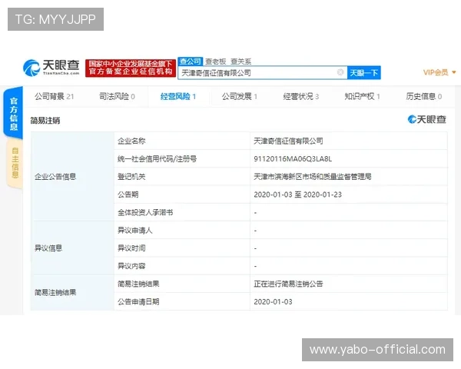
Task: Click the 企业名称 label cell
Action: pyautogui.click(x=182, y=141)
